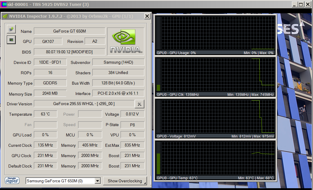313x190 pixels.
Task: Click the driver tools wrench icon
Action: (x=139, y=104)
